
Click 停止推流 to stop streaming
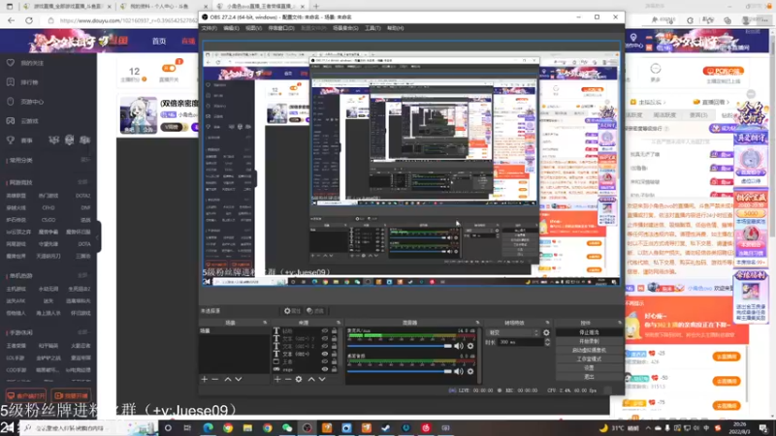589,332
